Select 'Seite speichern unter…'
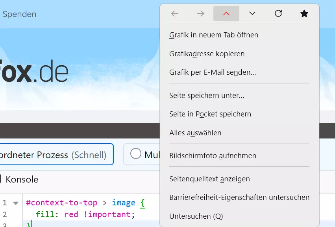 (x=239, y=95)
